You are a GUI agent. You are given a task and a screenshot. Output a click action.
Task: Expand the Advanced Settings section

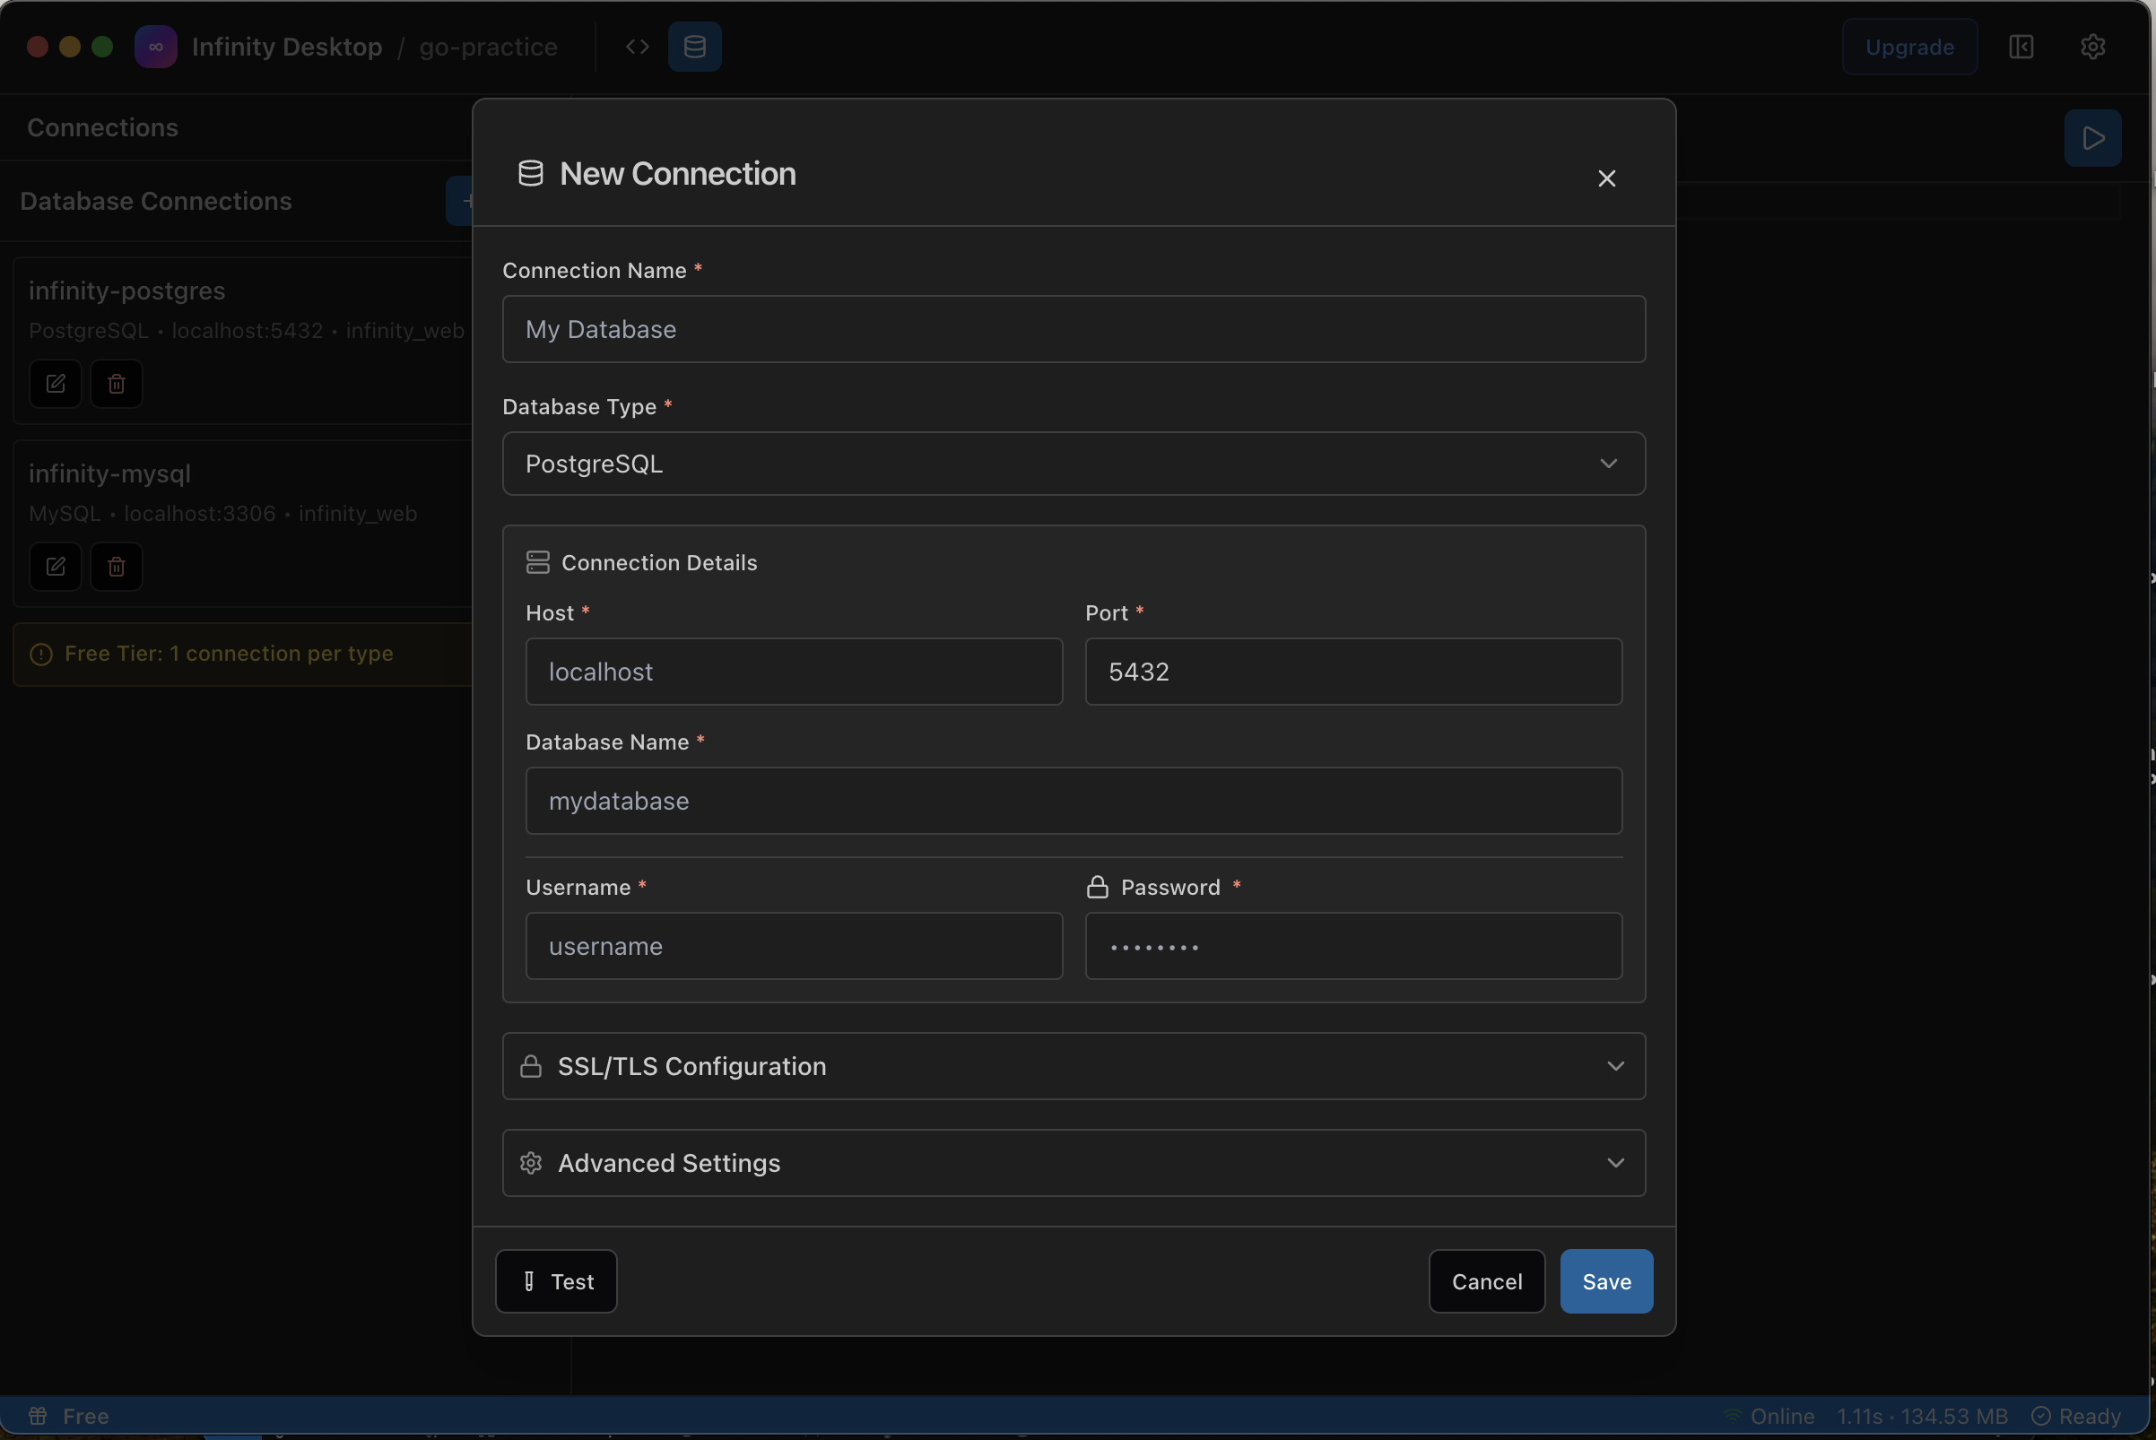point(1073,1163)
